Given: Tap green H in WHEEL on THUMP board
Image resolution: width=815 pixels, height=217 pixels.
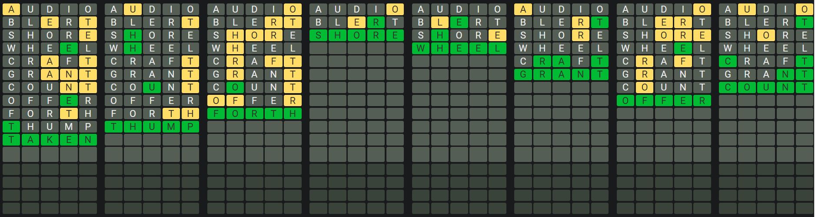Looking at the screenshot, I should coord(133,49).
